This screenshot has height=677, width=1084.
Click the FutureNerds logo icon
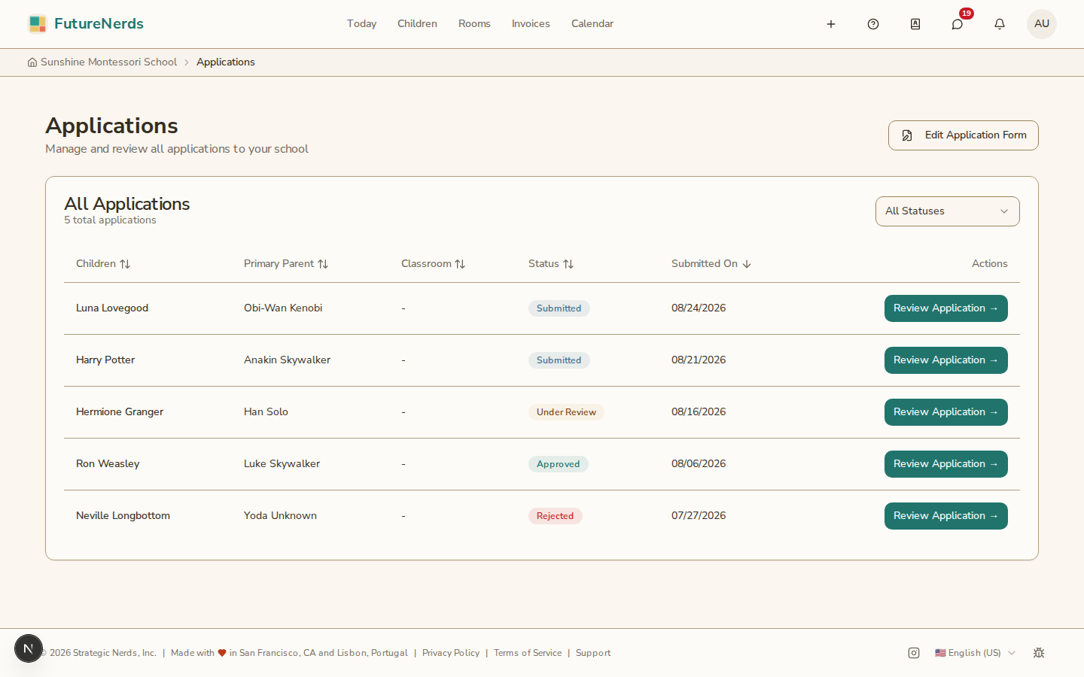pos(37,24)
